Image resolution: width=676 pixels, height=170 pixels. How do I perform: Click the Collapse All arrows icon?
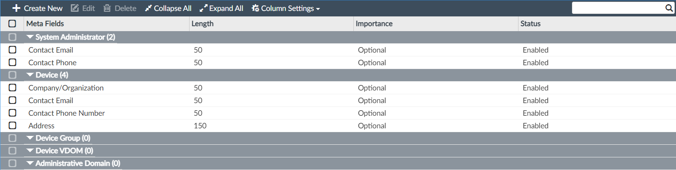pos(148,8)
